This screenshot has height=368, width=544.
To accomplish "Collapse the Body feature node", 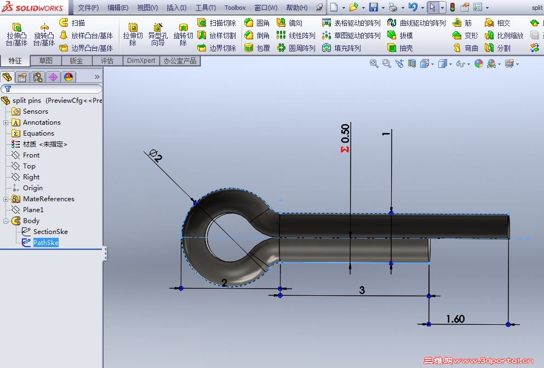I will tap(5, 221).
